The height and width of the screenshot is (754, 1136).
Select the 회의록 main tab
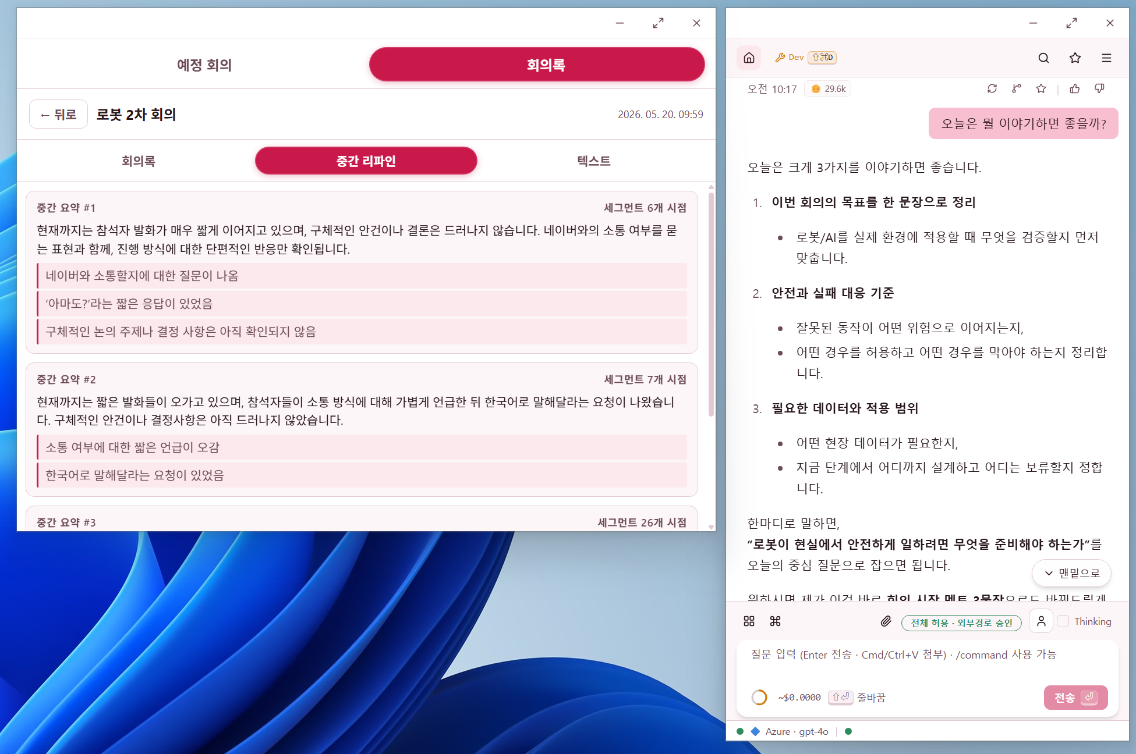tap(537, 65)
